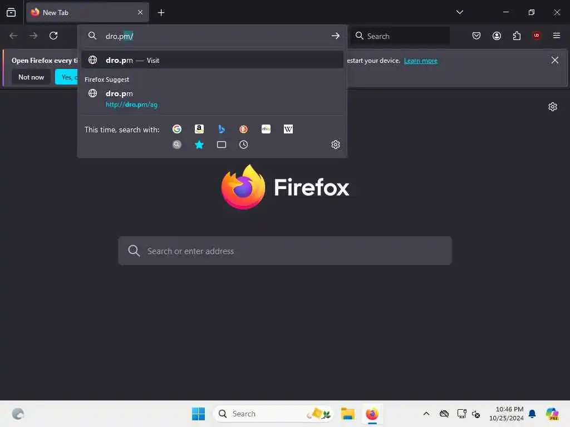Viewport: 570px width, 427px height.
Task: Open the Copilot preview icon
Action: coord(552,414)
